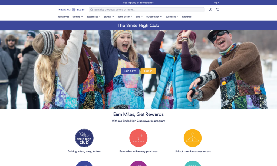Open the shopping cart icon
277x166 pixels.
point(218,10)
